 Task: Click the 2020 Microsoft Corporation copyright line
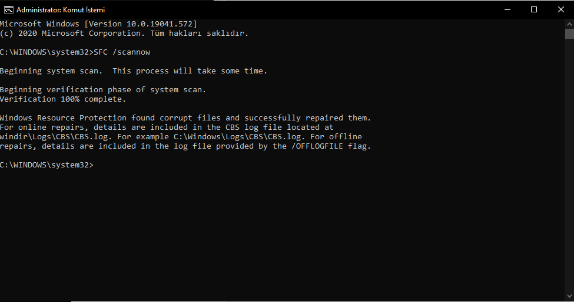pyautogui.click(x=124, y=33)
